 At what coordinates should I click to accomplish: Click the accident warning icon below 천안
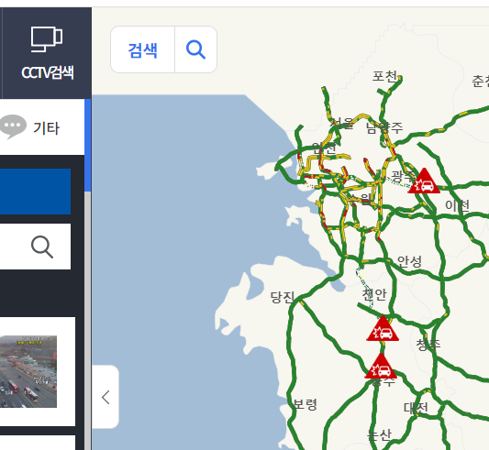tap(383, 328)
